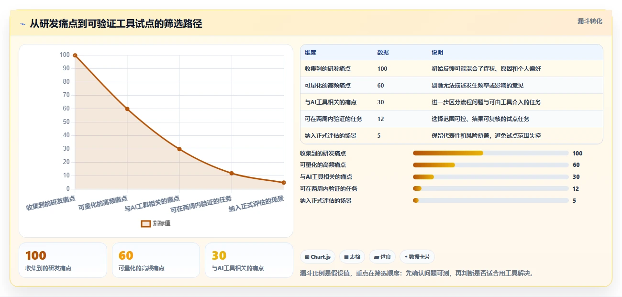This screenshot has width=622, height=297.
Task: Click the title 从研发痛点到可验证工具试点的筛选路径
Action: pyautogui.click(x=116, y=24)
